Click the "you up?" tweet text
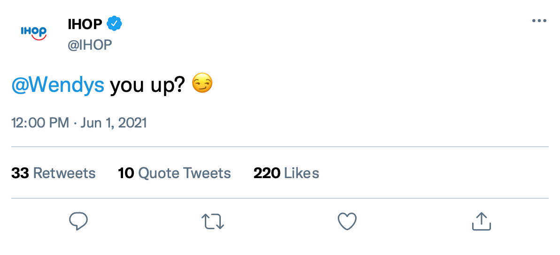Screen dimensions: 560x255 click(x=146, y=85)
